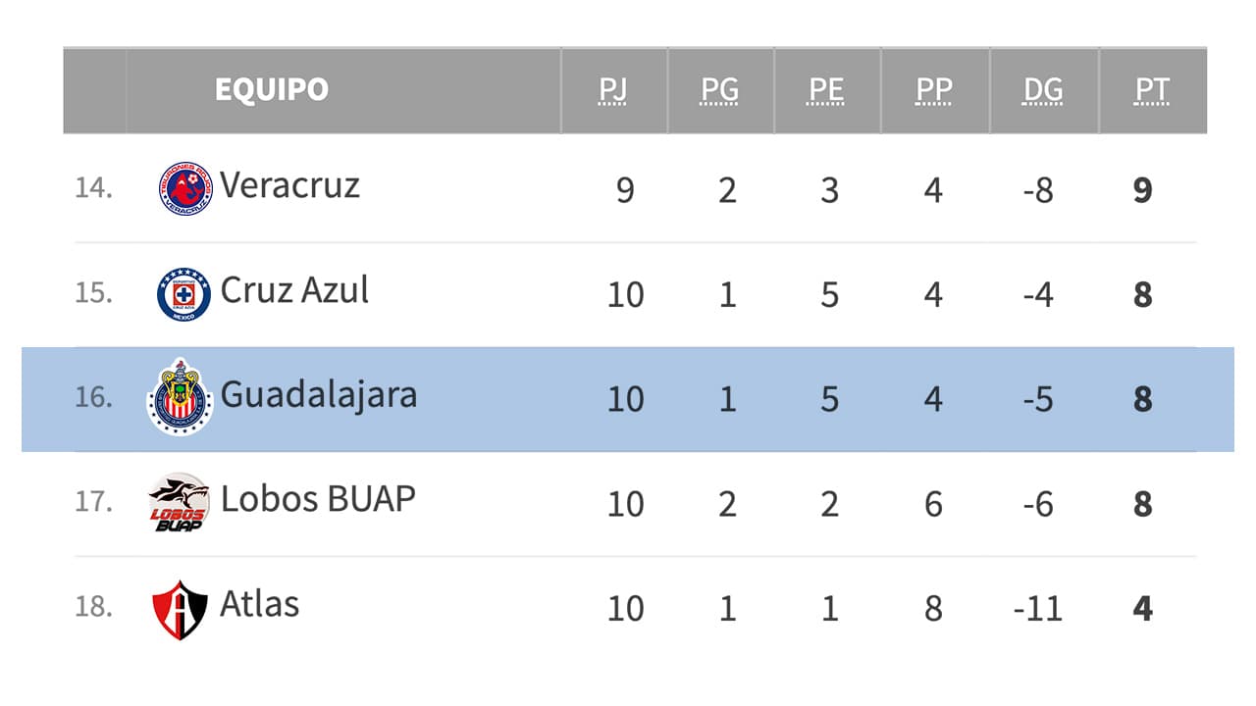Open the Lobos BUAP team link
1256x706 pixels.
pyautogui.click(x=318, y=499)
